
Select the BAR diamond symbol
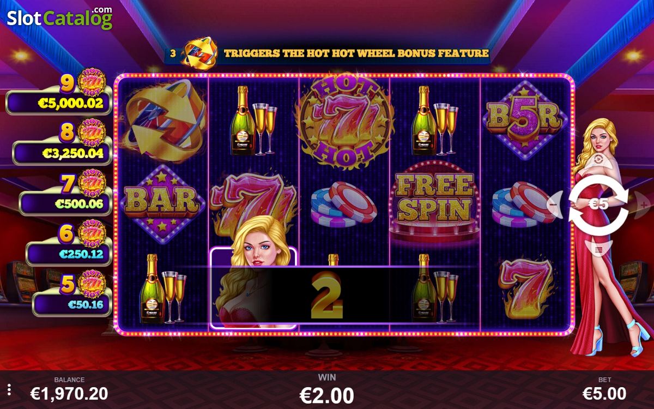point(162,200)
